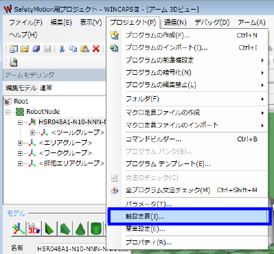Expand the <エリアグループ> node

click(x=20, y=143)
